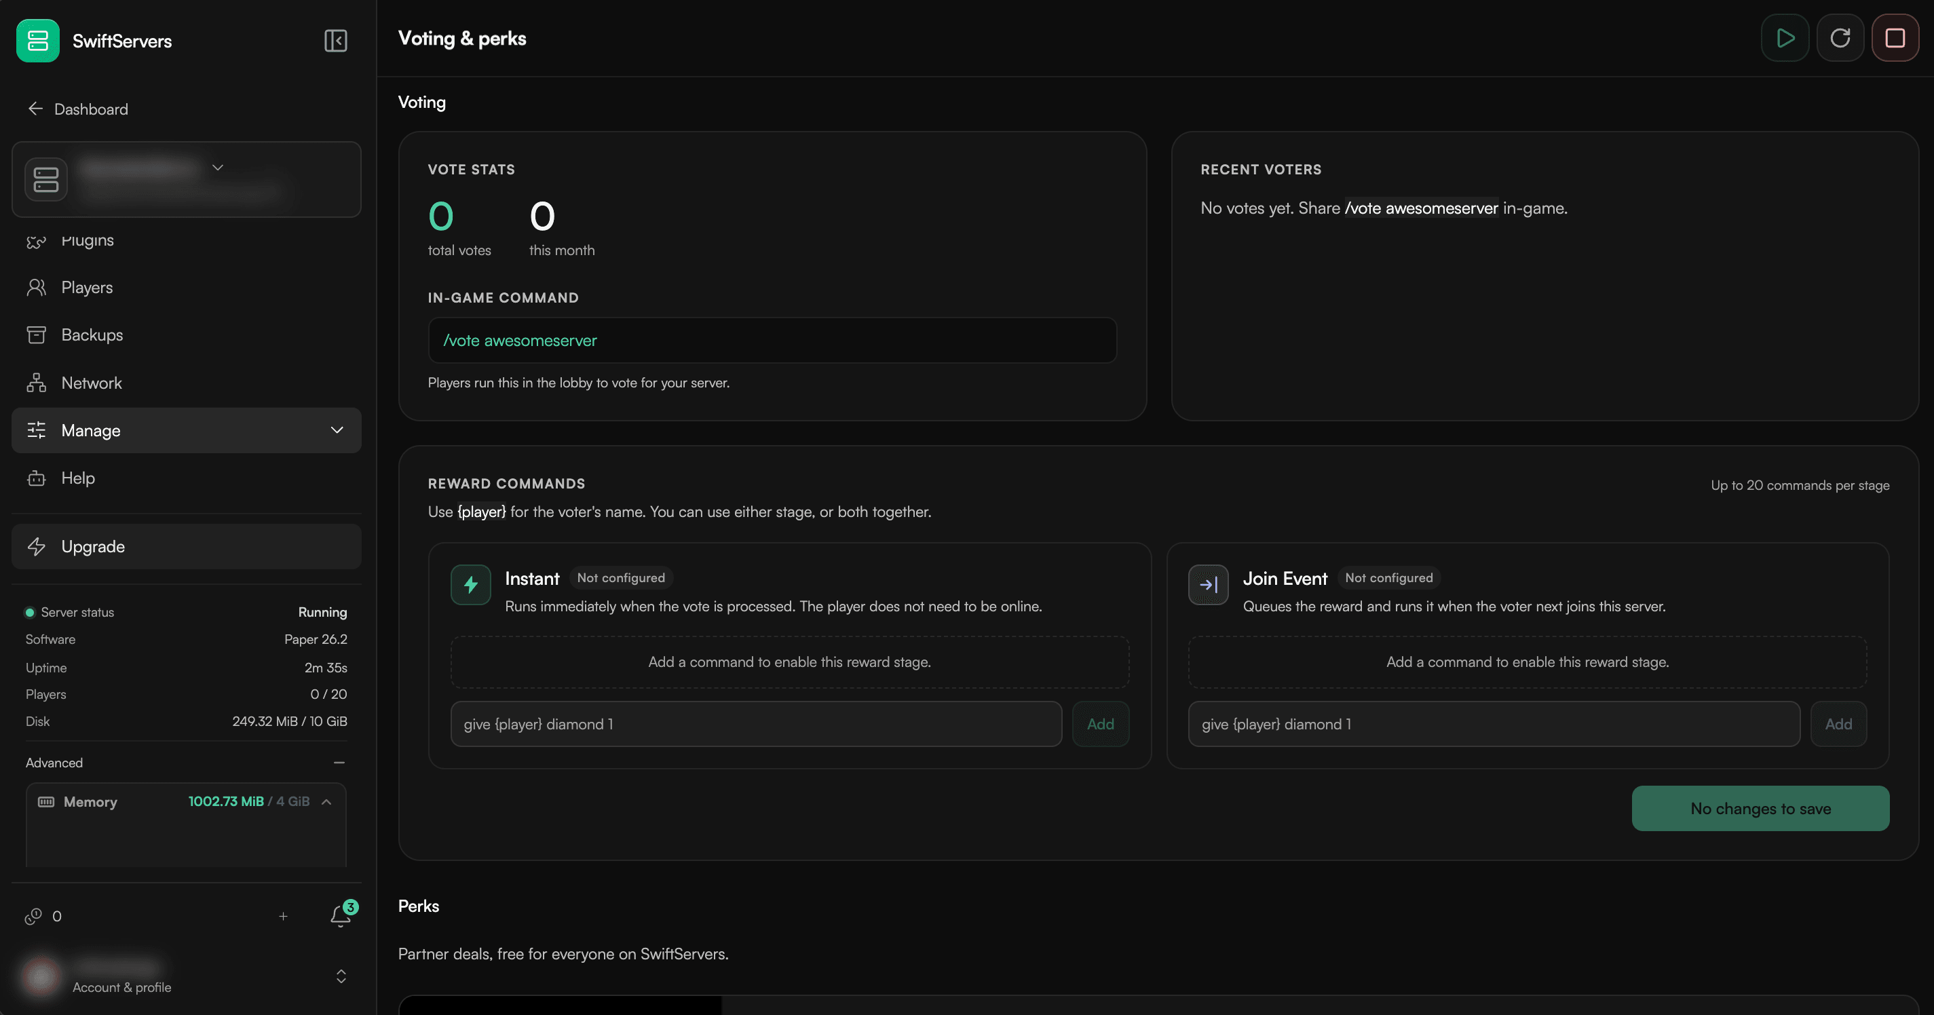The height and width of the screenshot is (1015, 1934).
Task: Click the Manage sliders icon
Action: tap(36, 430)
